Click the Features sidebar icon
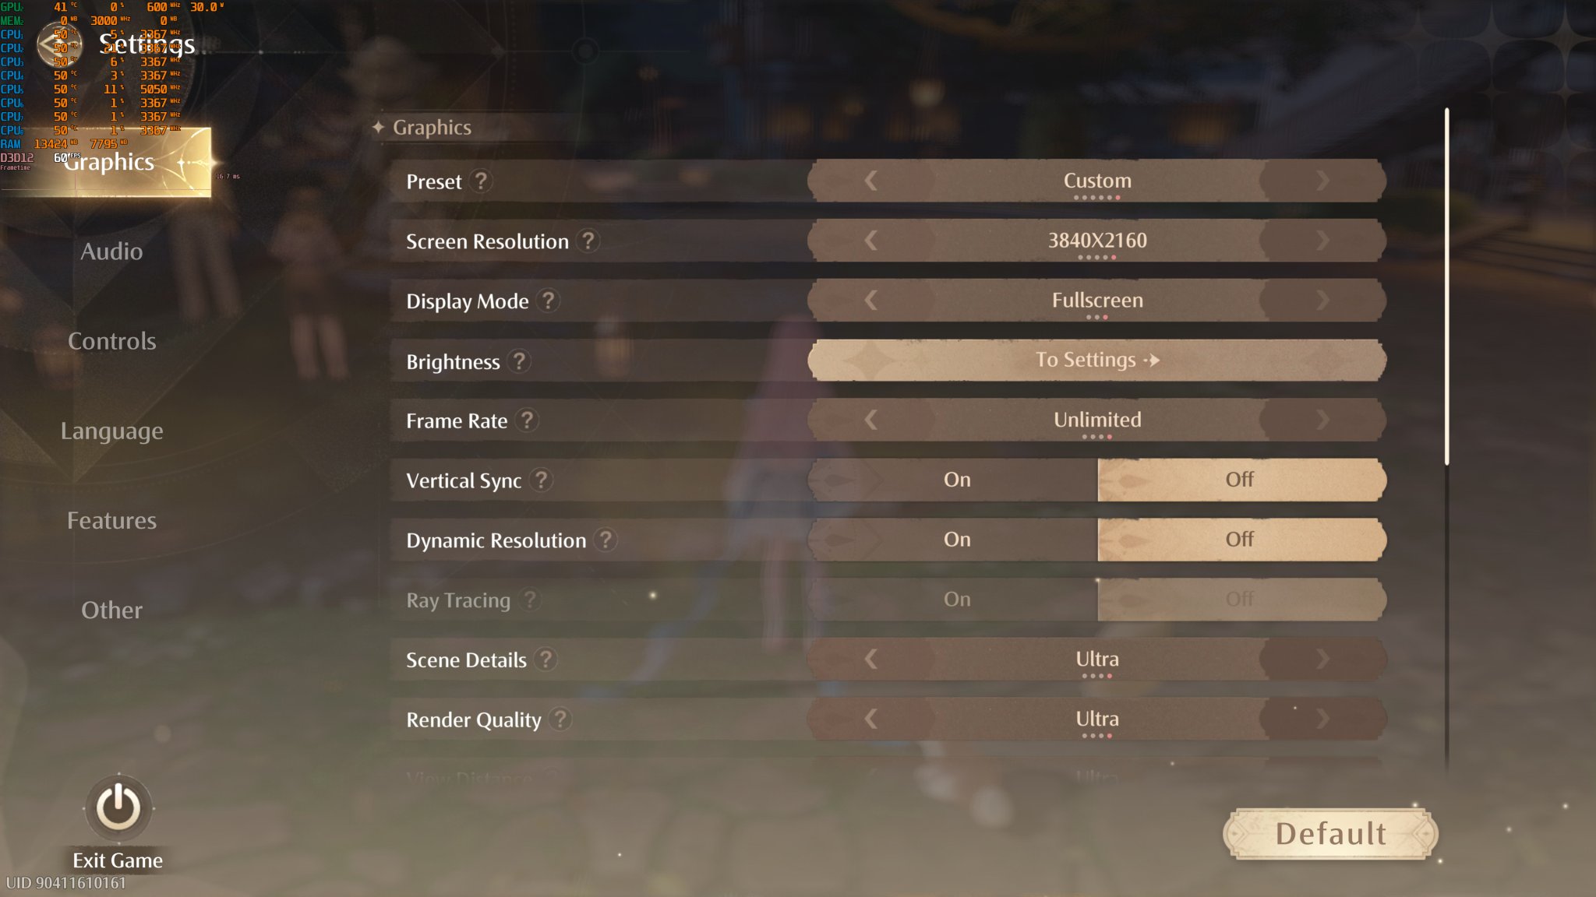 111,519
